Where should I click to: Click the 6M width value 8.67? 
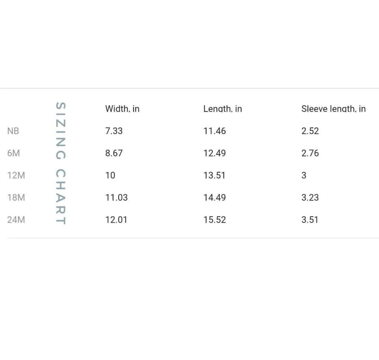pyautogui.click(x=114, y=153)
